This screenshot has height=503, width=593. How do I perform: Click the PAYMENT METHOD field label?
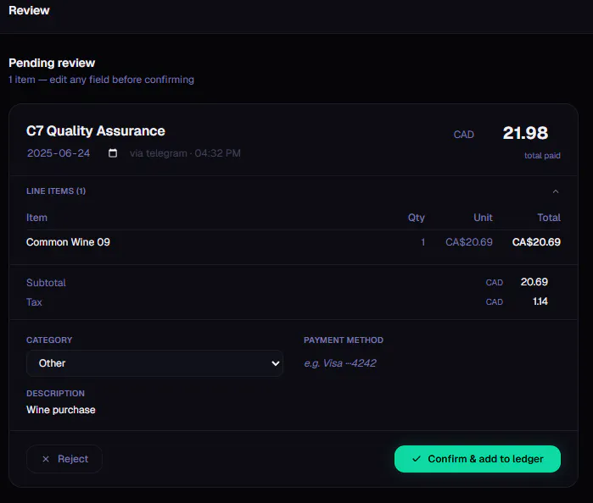344,340
